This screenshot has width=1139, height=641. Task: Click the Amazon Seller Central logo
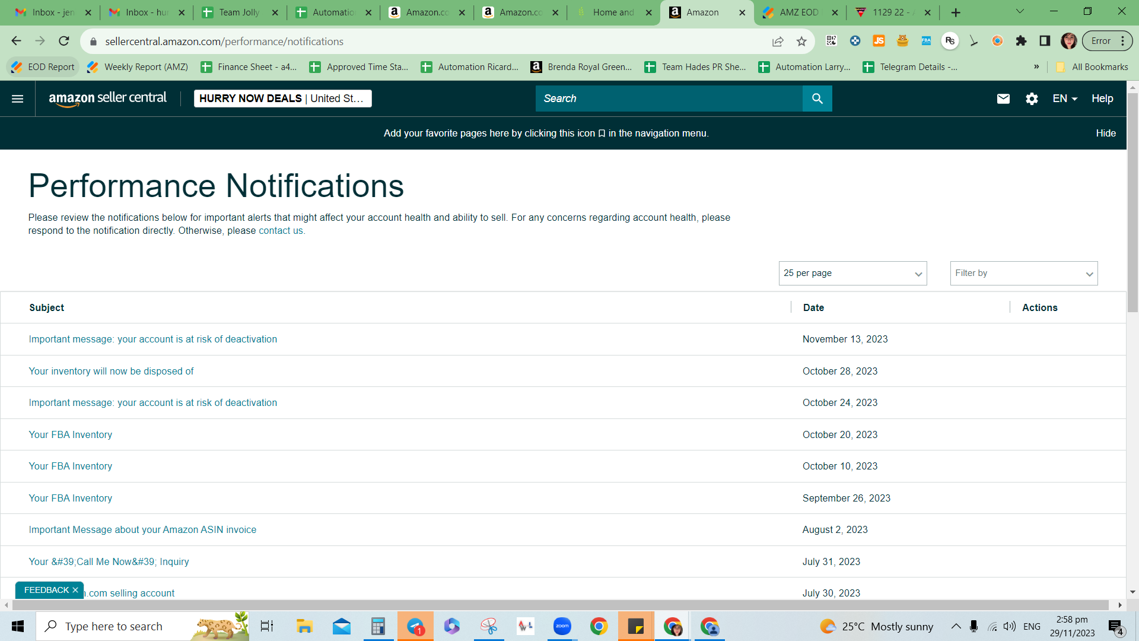(107, 99)
